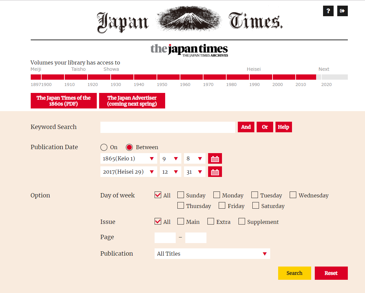Select the 1897 timeline segment
Viewport: 365px width, 293px height.
(36, 77)
